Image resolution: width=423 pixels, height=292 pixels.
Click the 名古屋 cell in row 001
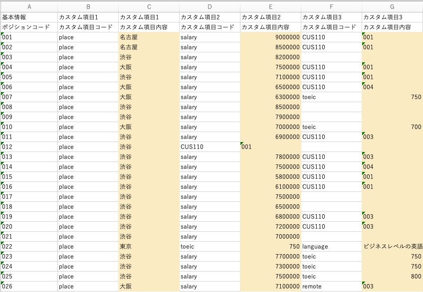click(x=149, y=37)
